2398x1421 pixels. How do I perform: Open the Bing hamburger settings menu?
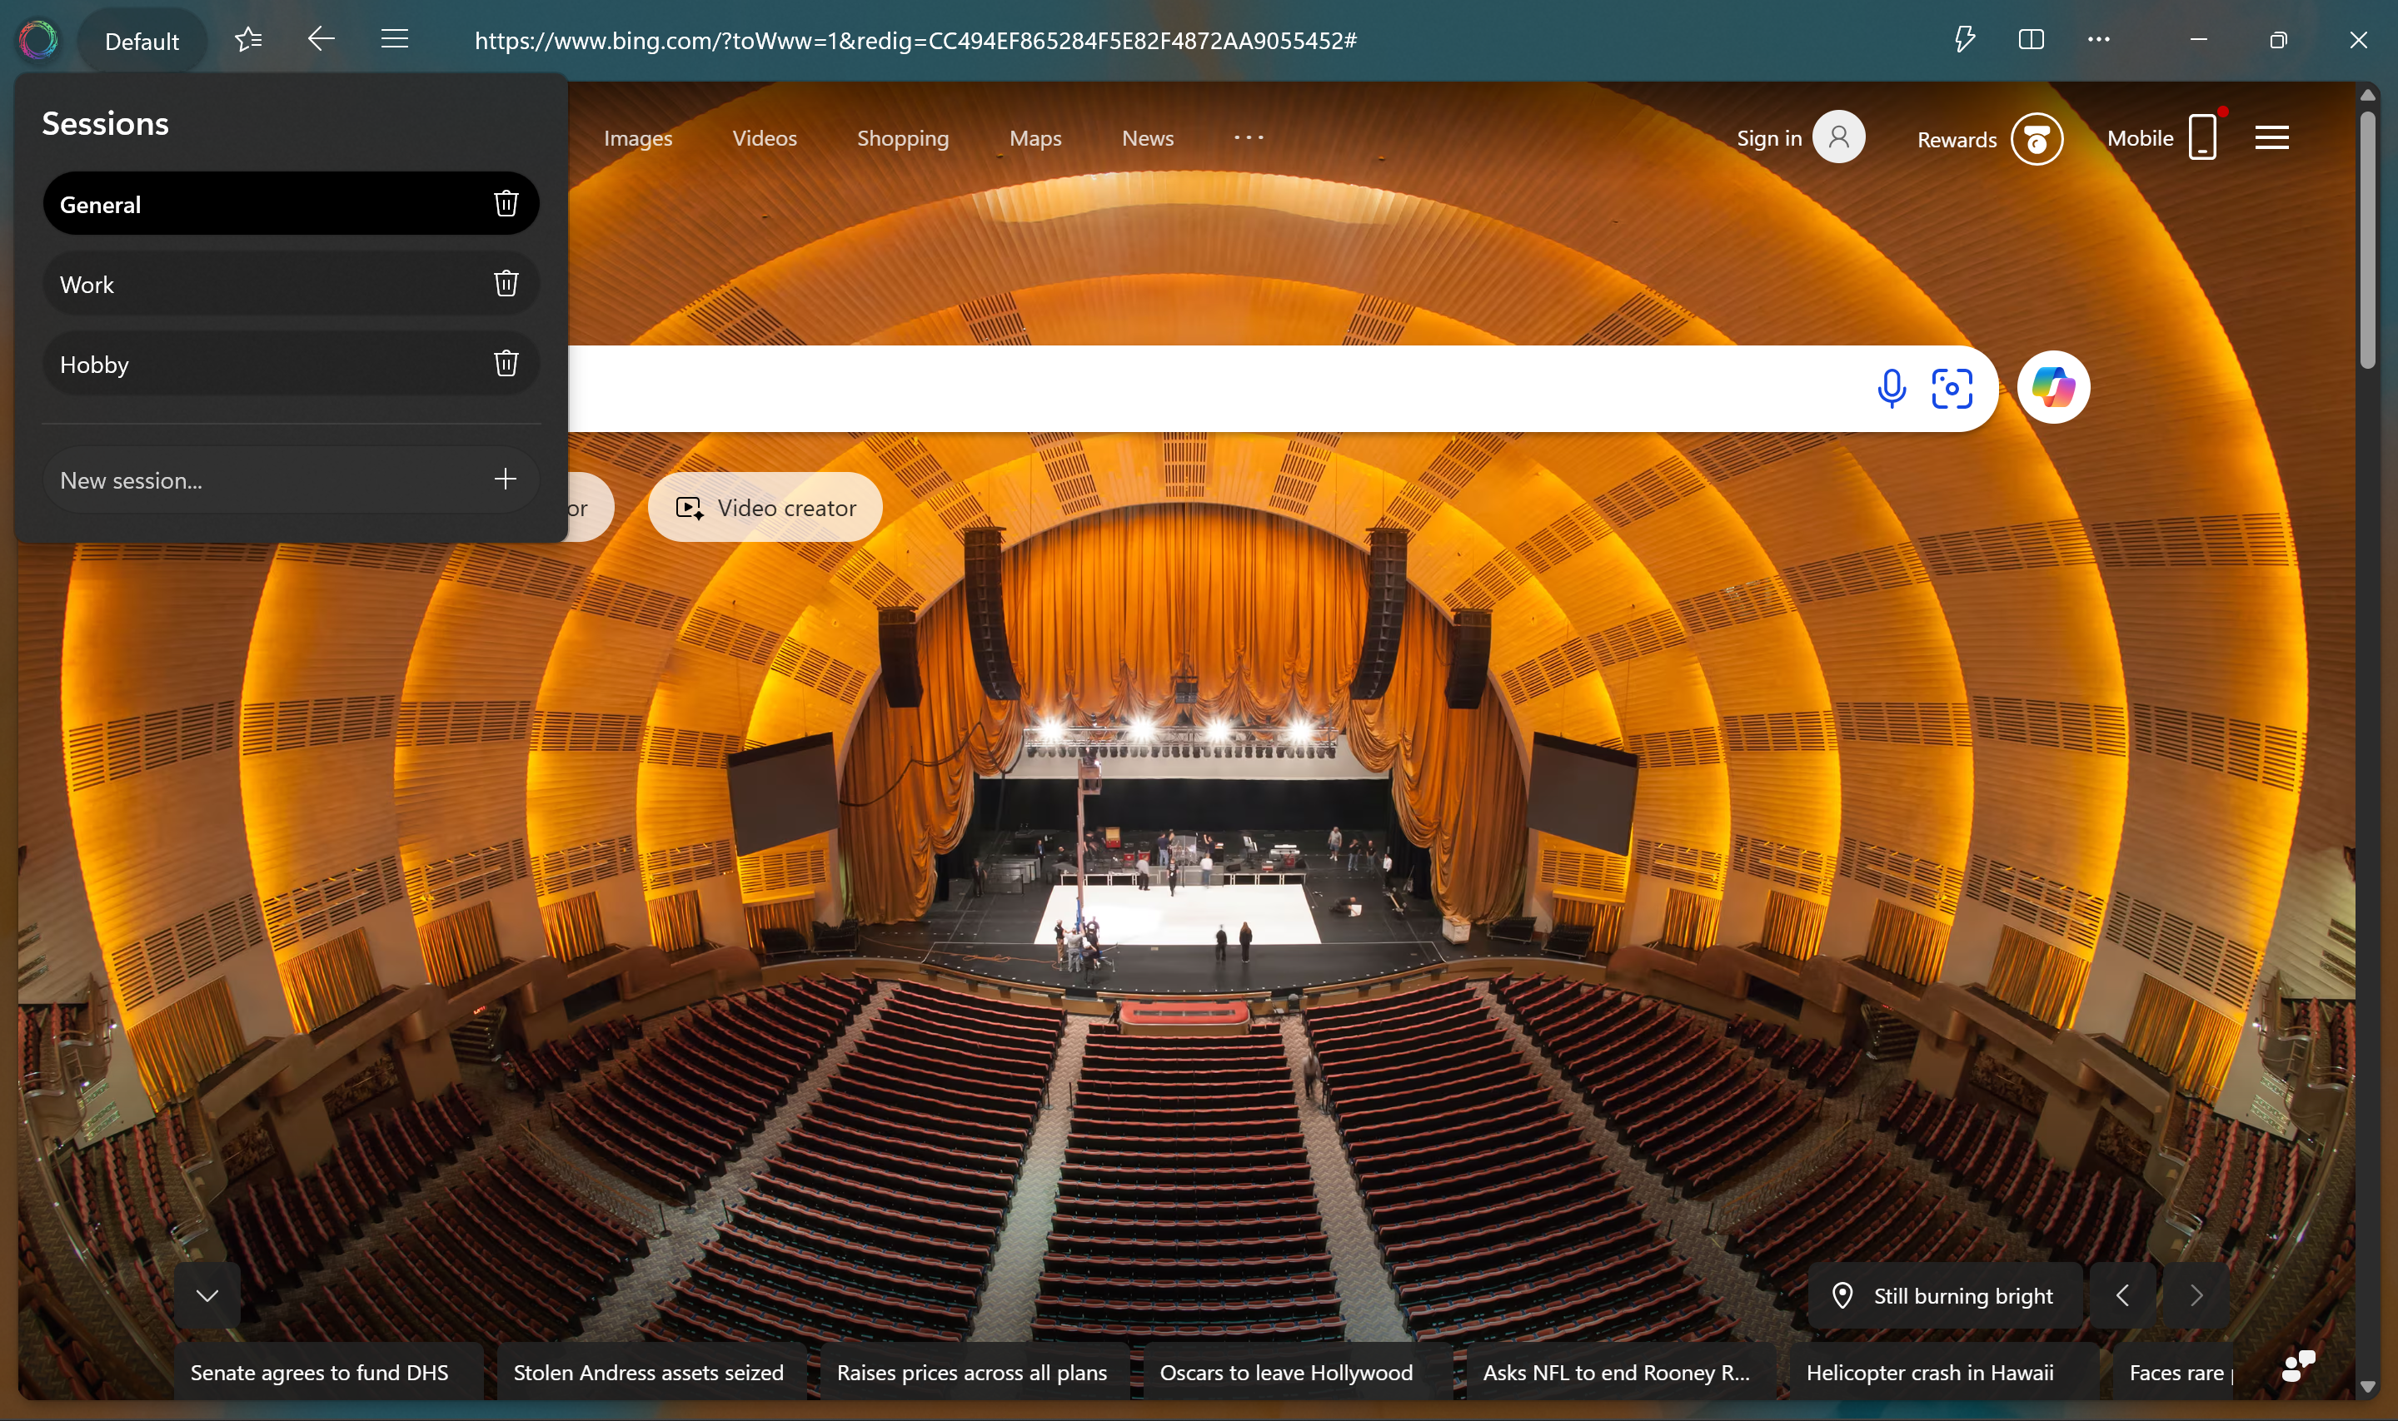click(2271, 138)
